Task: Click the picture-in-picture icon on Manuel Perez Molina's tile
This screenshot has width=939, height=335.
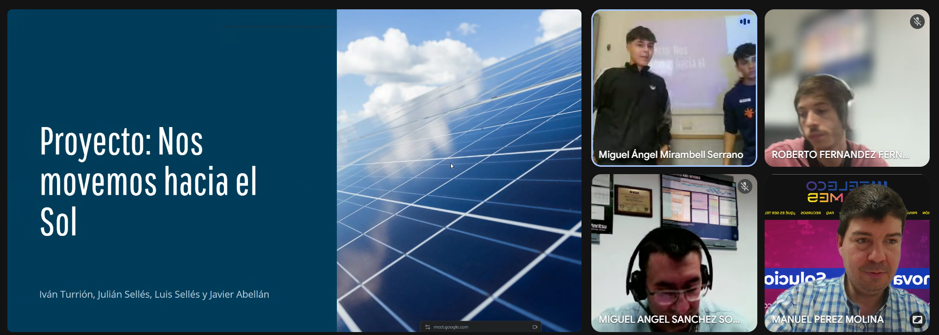Action: point(917,319)
